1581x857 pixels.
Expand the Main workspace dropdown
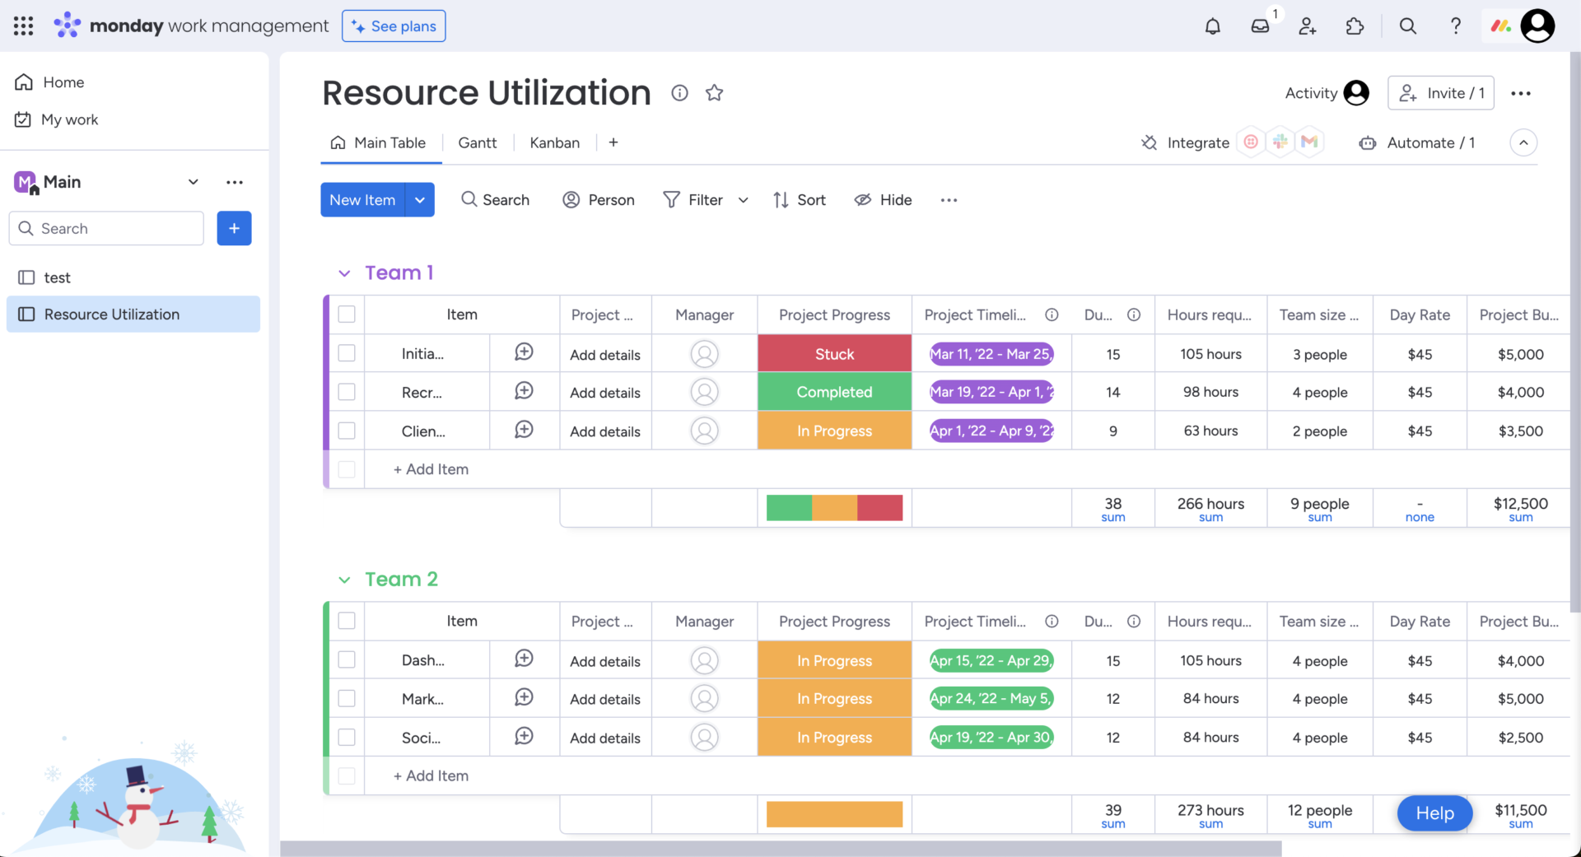193,182
